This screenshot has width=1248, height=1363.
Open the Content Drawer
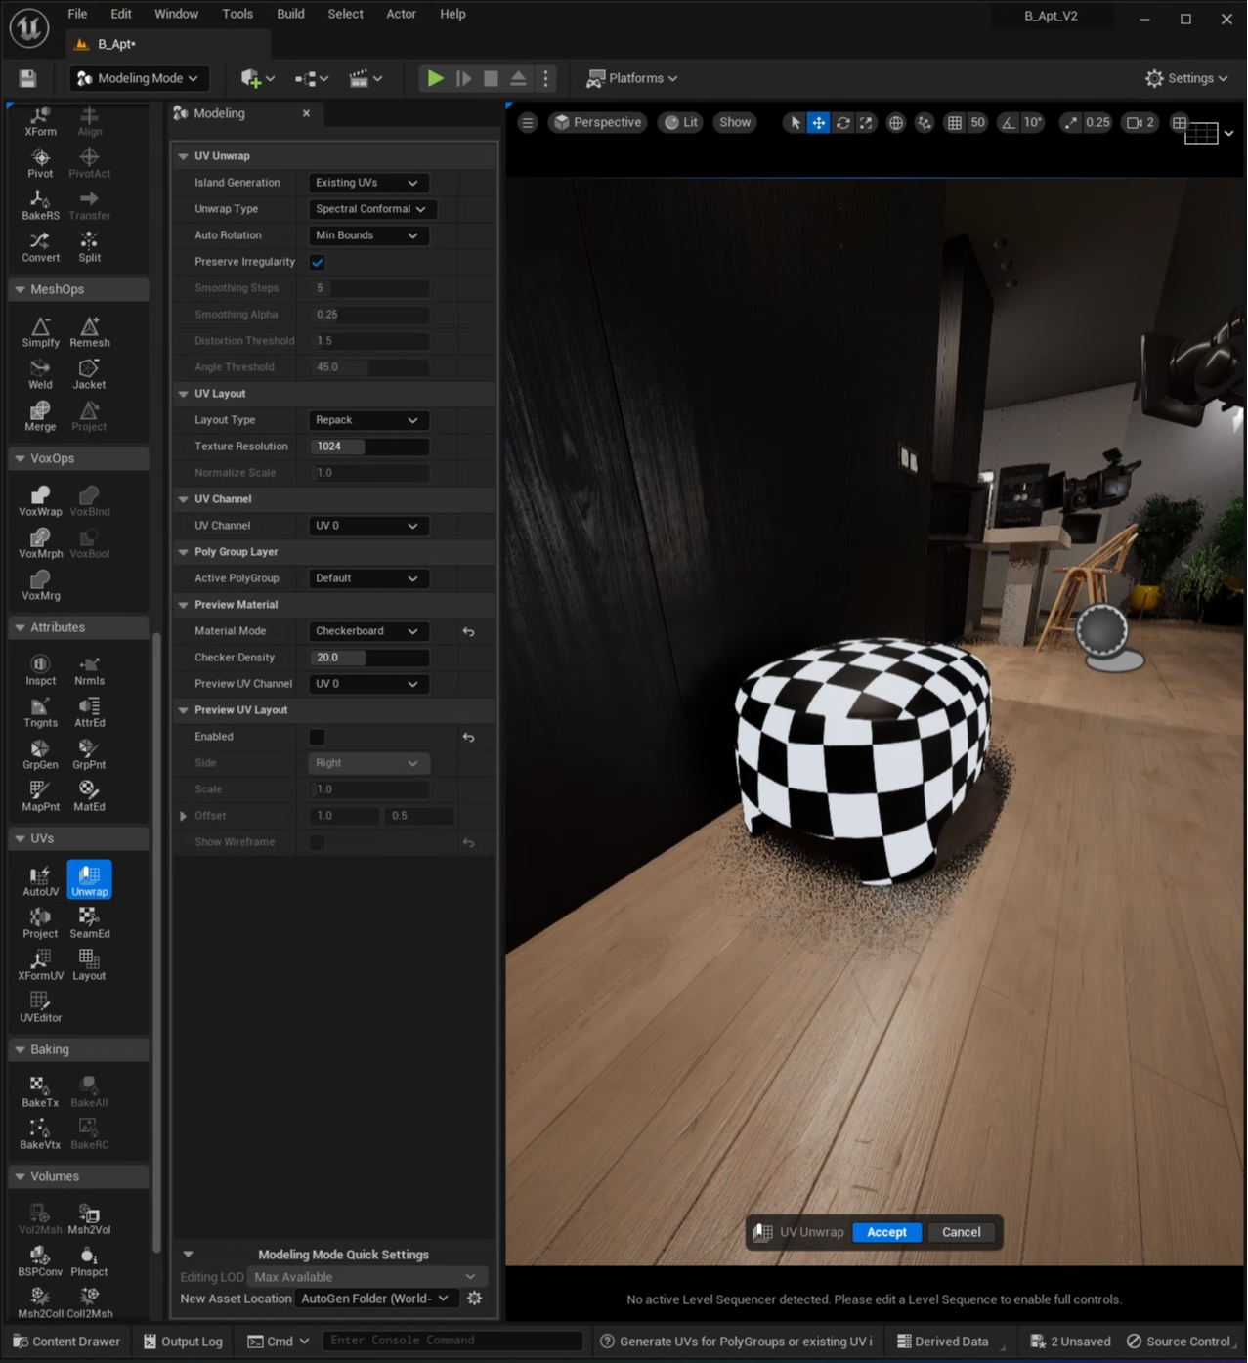(66, 1342)
